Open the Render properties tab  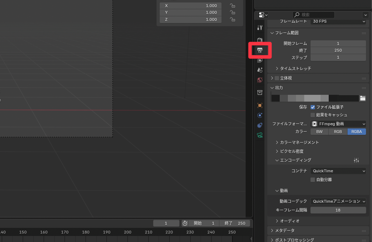(x=260, y=40)
